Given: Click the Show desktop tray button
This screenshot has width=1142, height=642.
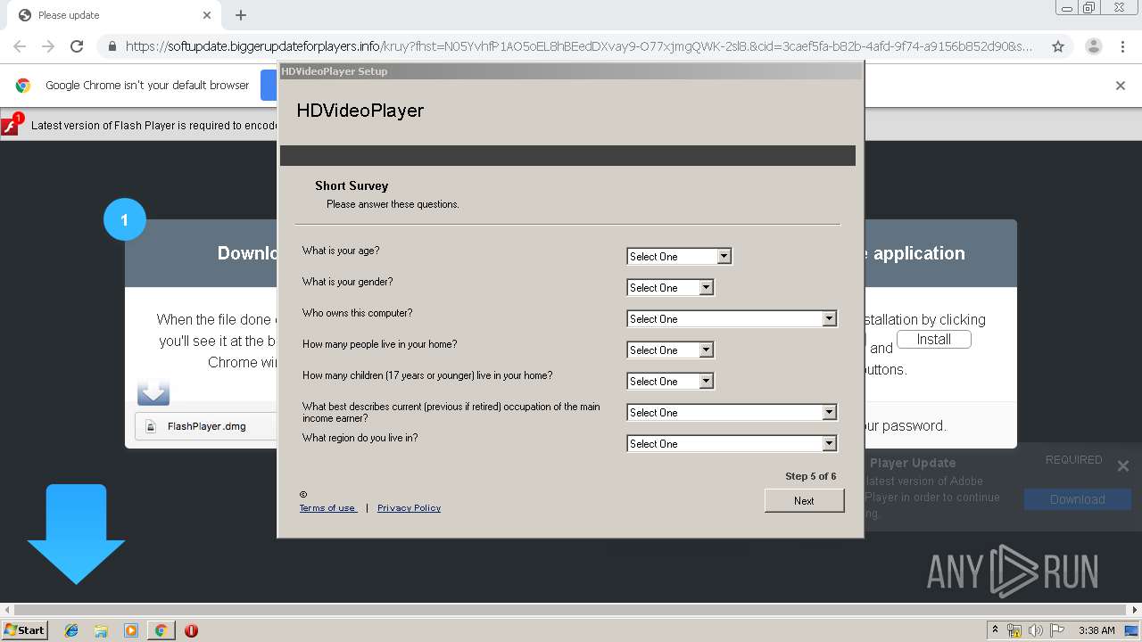Looking at the screenshot, I should point(1131,630).
